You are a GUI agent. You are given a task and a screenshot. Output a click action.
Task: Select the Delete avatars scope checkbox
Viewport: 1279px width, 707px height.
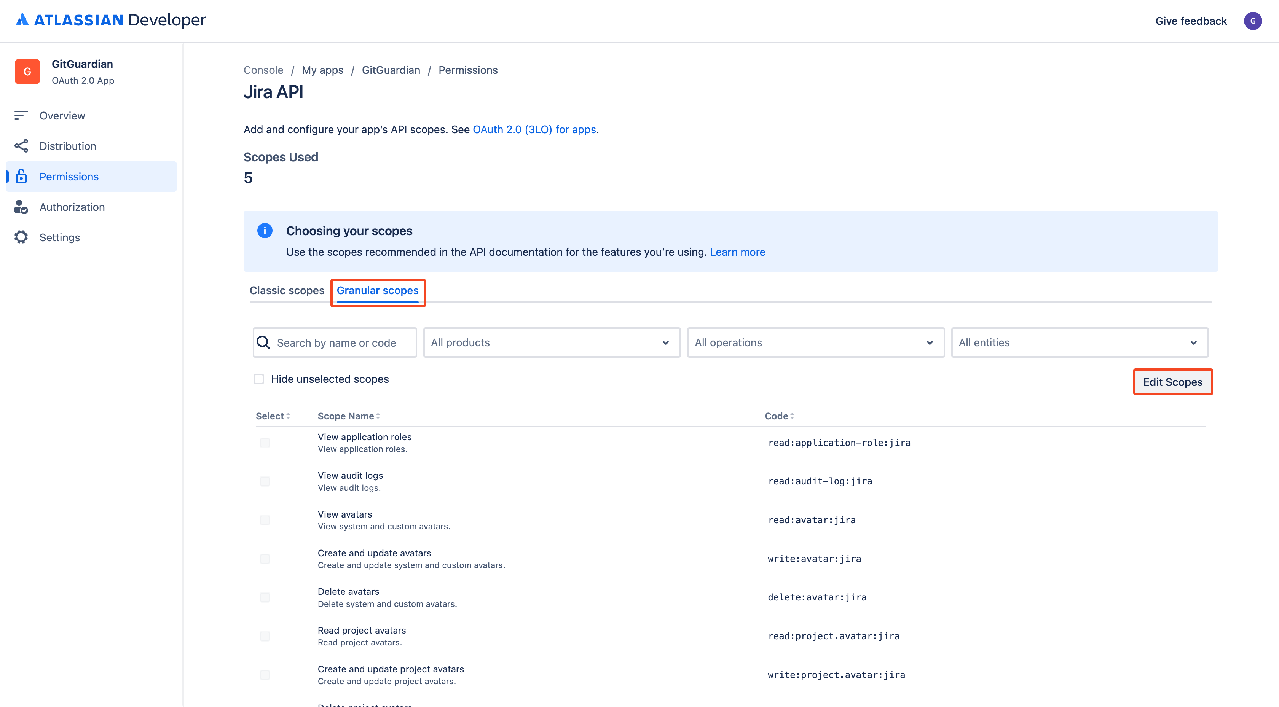pyautogui.click(x=265, y=597)
